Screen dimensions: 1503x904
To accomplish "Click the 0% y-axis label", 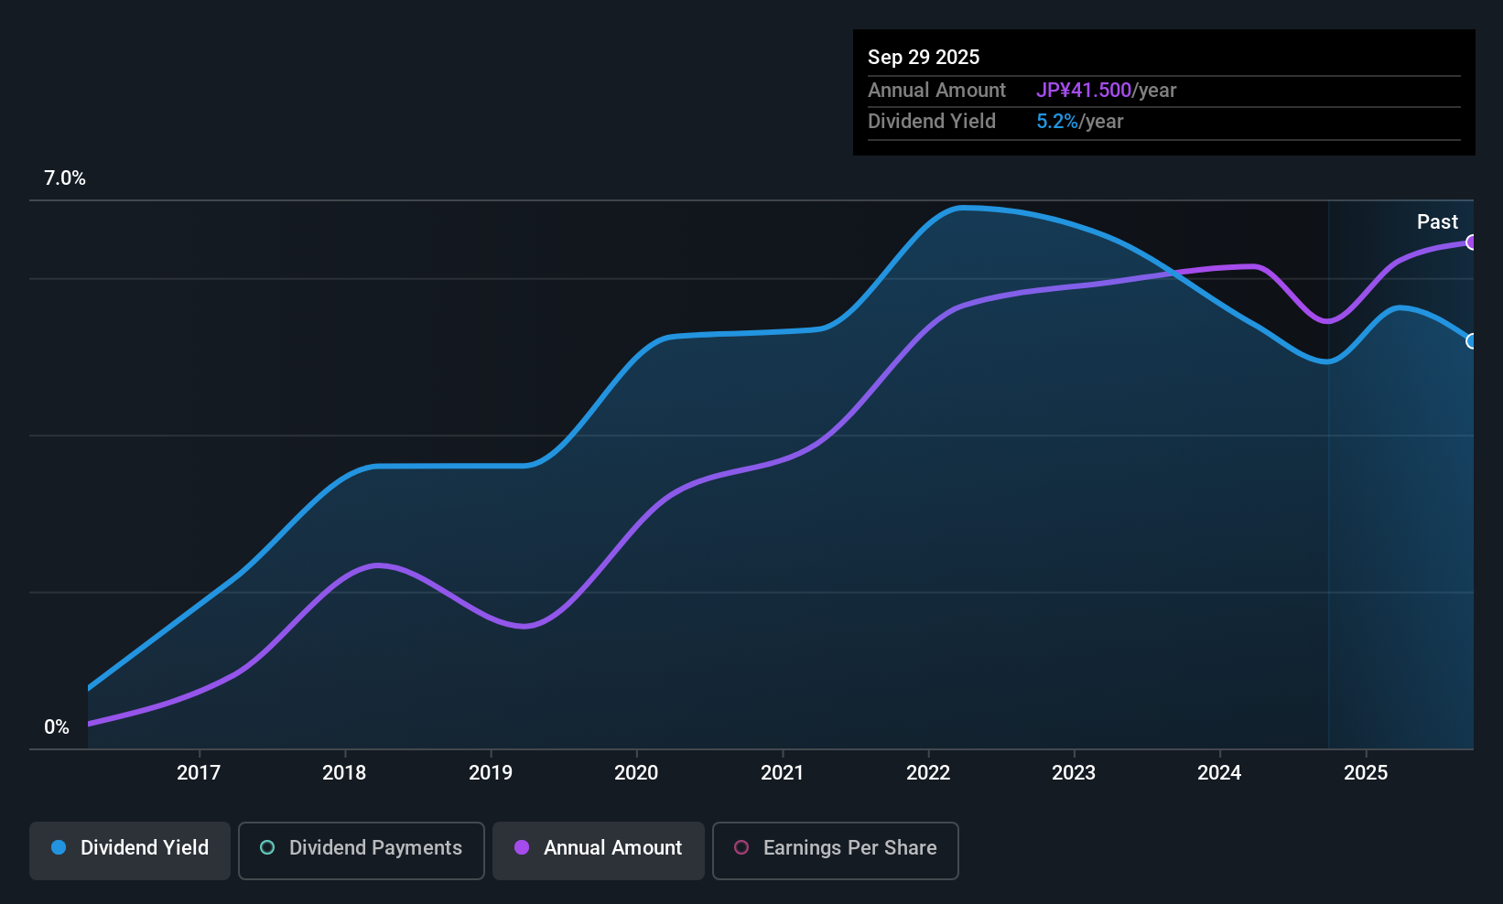I will tap(57, 727).
